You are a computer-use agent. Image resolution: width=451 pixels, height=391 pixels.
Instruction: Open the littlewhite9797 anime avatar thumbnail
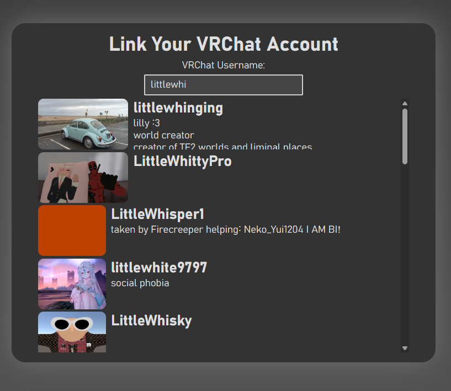point(72,283)
